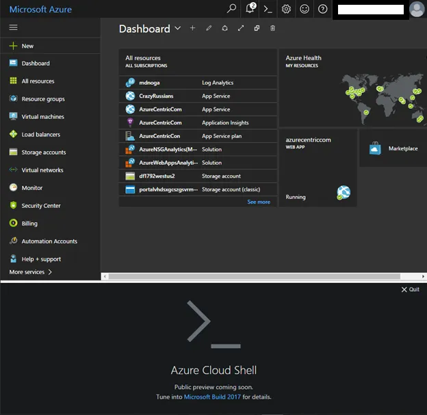Screen dimensions: 427x415
Task: Click the Virtual networks sidebar icon
Action: pos(13,170)
